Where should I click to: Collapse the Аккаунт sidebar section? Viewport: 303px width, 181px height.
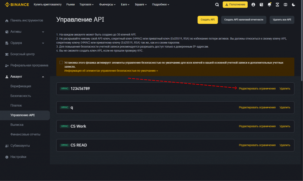pyautogui.click(x=43, y=77)
